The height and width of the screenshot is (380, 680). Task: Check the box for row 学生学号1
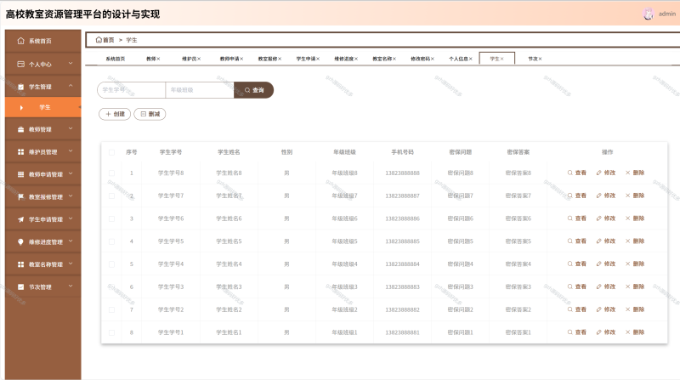(x=111, y=332)
